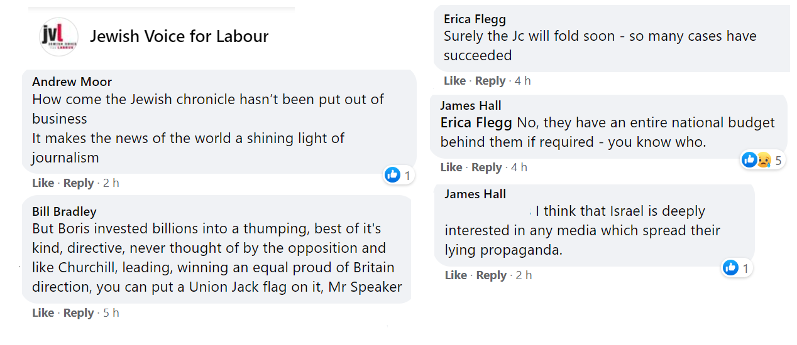Open Andrew Moor's profile name
The width and height of the screenshot is (797, 345).
(72, 82)
